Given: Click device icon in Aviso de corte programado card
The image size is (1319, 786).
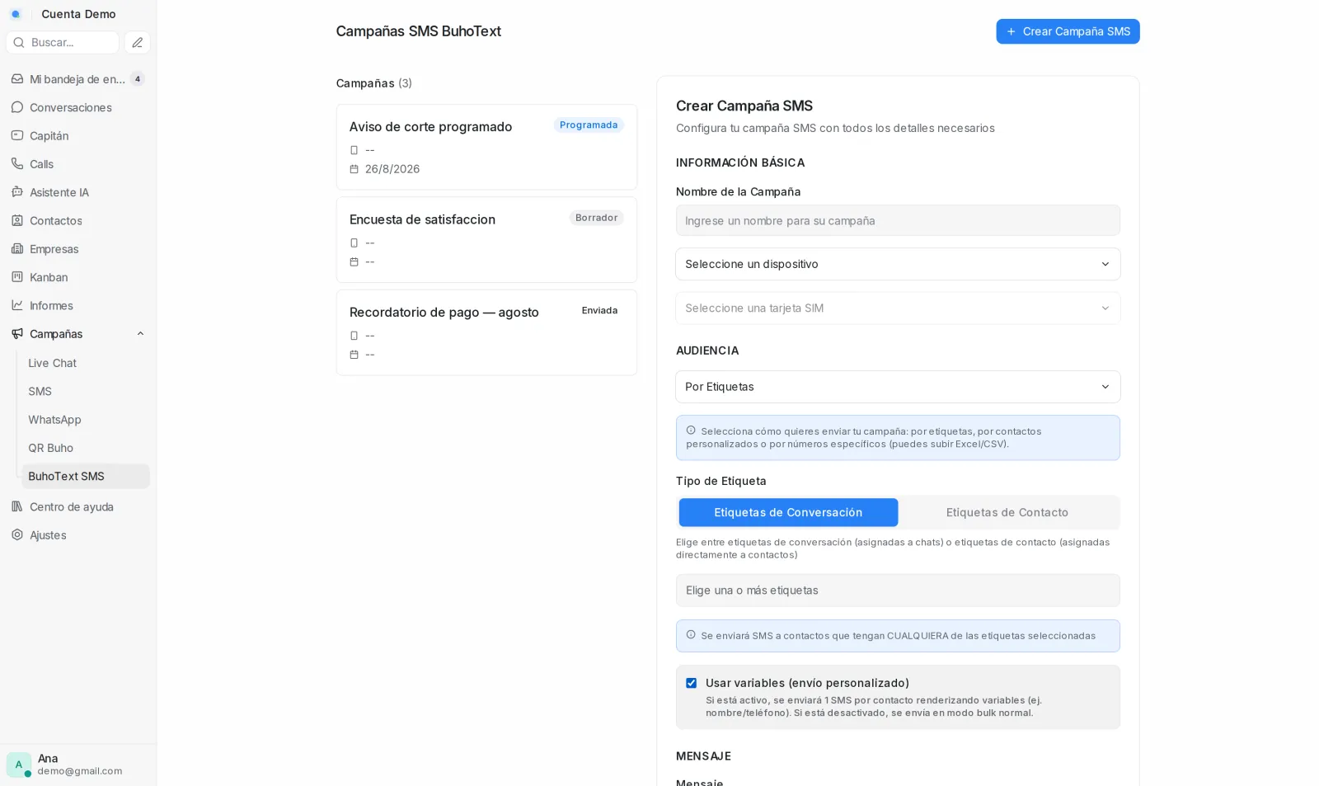Looking at the screenshot, I should [354, 150].
